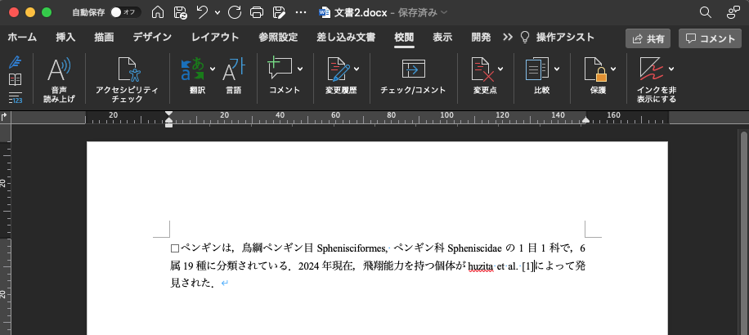Expand the Changes (変更点) dropdown arrow
Screen dimensions: 749x335
[500, 69]
